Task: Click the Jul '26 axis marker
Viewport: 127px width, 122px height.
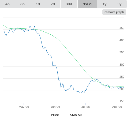Action: coord(85,107)
